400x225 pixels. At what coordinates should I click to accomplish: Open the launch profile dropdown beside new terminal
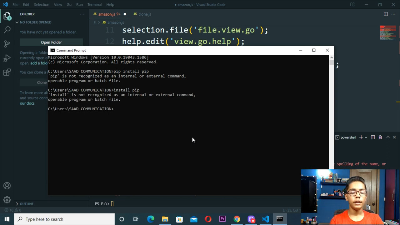pos(366,137)
